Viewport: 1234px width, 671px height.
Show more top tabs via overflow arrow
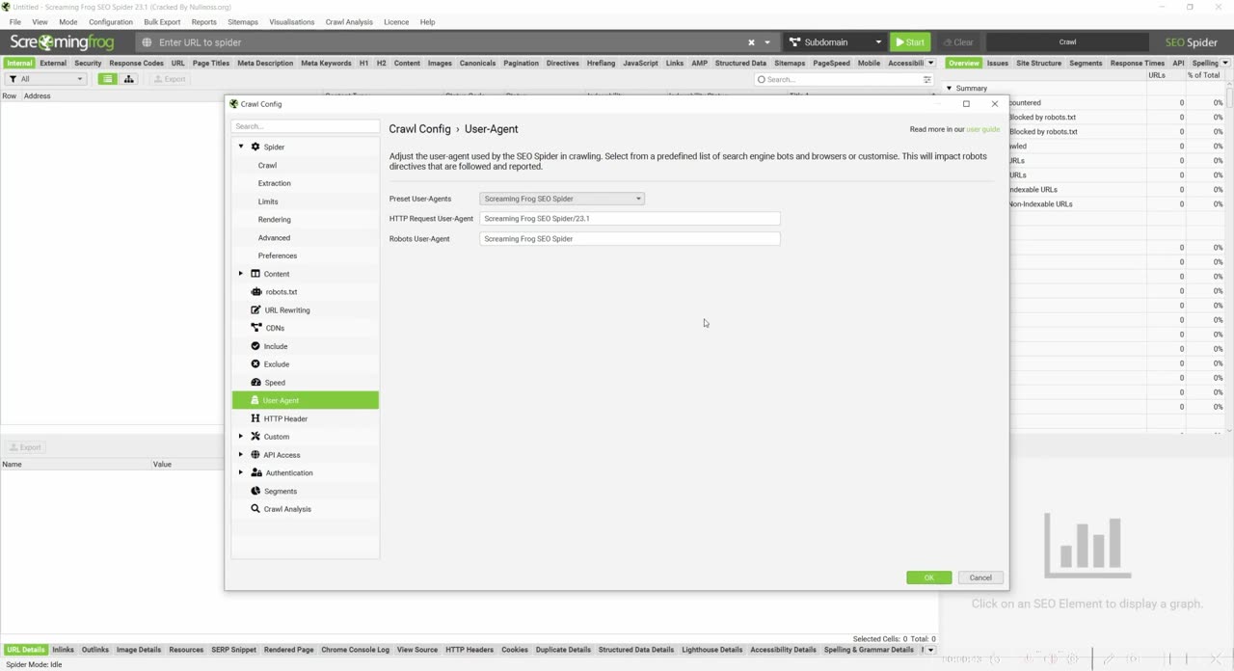pos(930,63)
